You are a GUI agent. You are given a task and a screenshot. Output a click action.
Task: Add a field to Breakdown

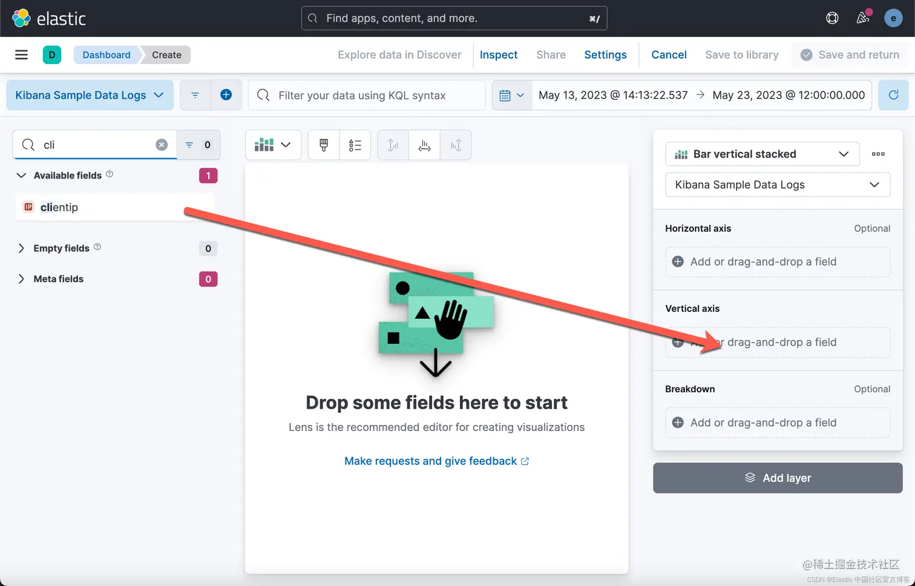778,423
